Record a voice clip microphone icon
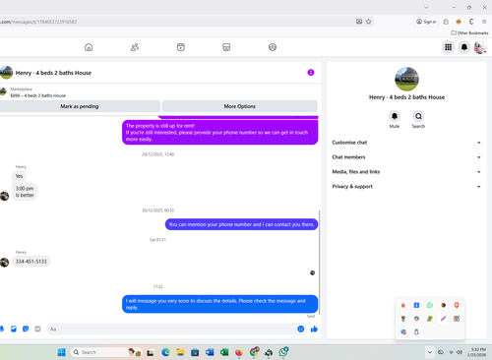Viewport: 492px width, 360px height. (x=2, y=329)
